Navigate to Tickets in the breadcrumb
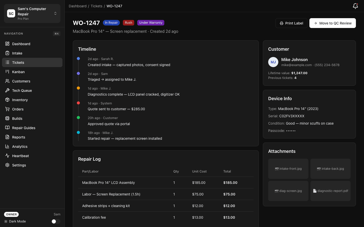The image size is (364, 227). [x=96, y=6]
